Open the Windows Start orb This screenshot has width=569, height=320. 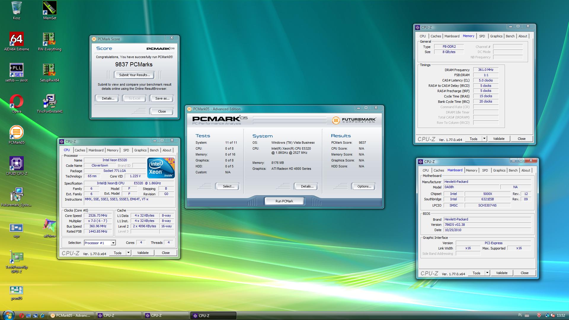pos(8,315)
